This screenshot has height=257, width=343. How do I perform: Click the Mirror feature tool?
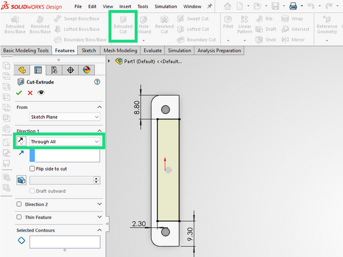[x=293, y=39]
